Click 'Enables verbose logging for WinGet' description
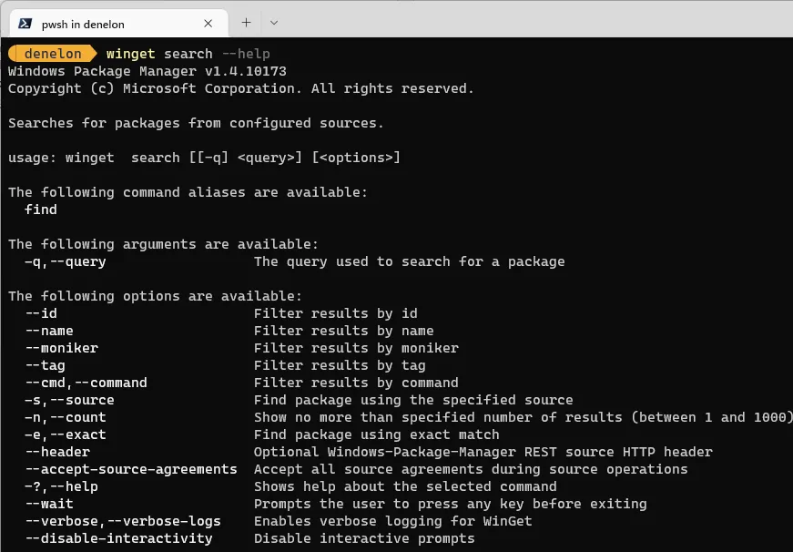The height and width of the screenshot is (552, 793). [393, 521]
